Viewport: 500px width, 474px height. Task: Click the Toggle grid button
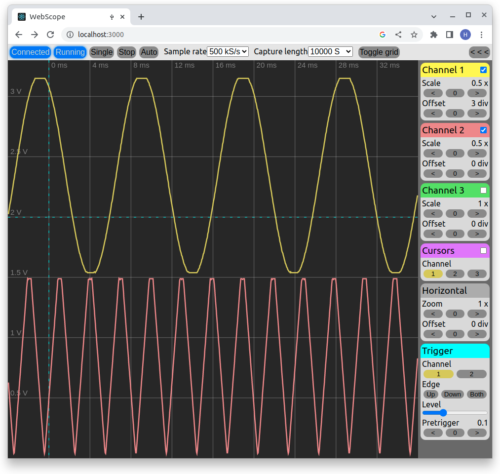[379, 52]
